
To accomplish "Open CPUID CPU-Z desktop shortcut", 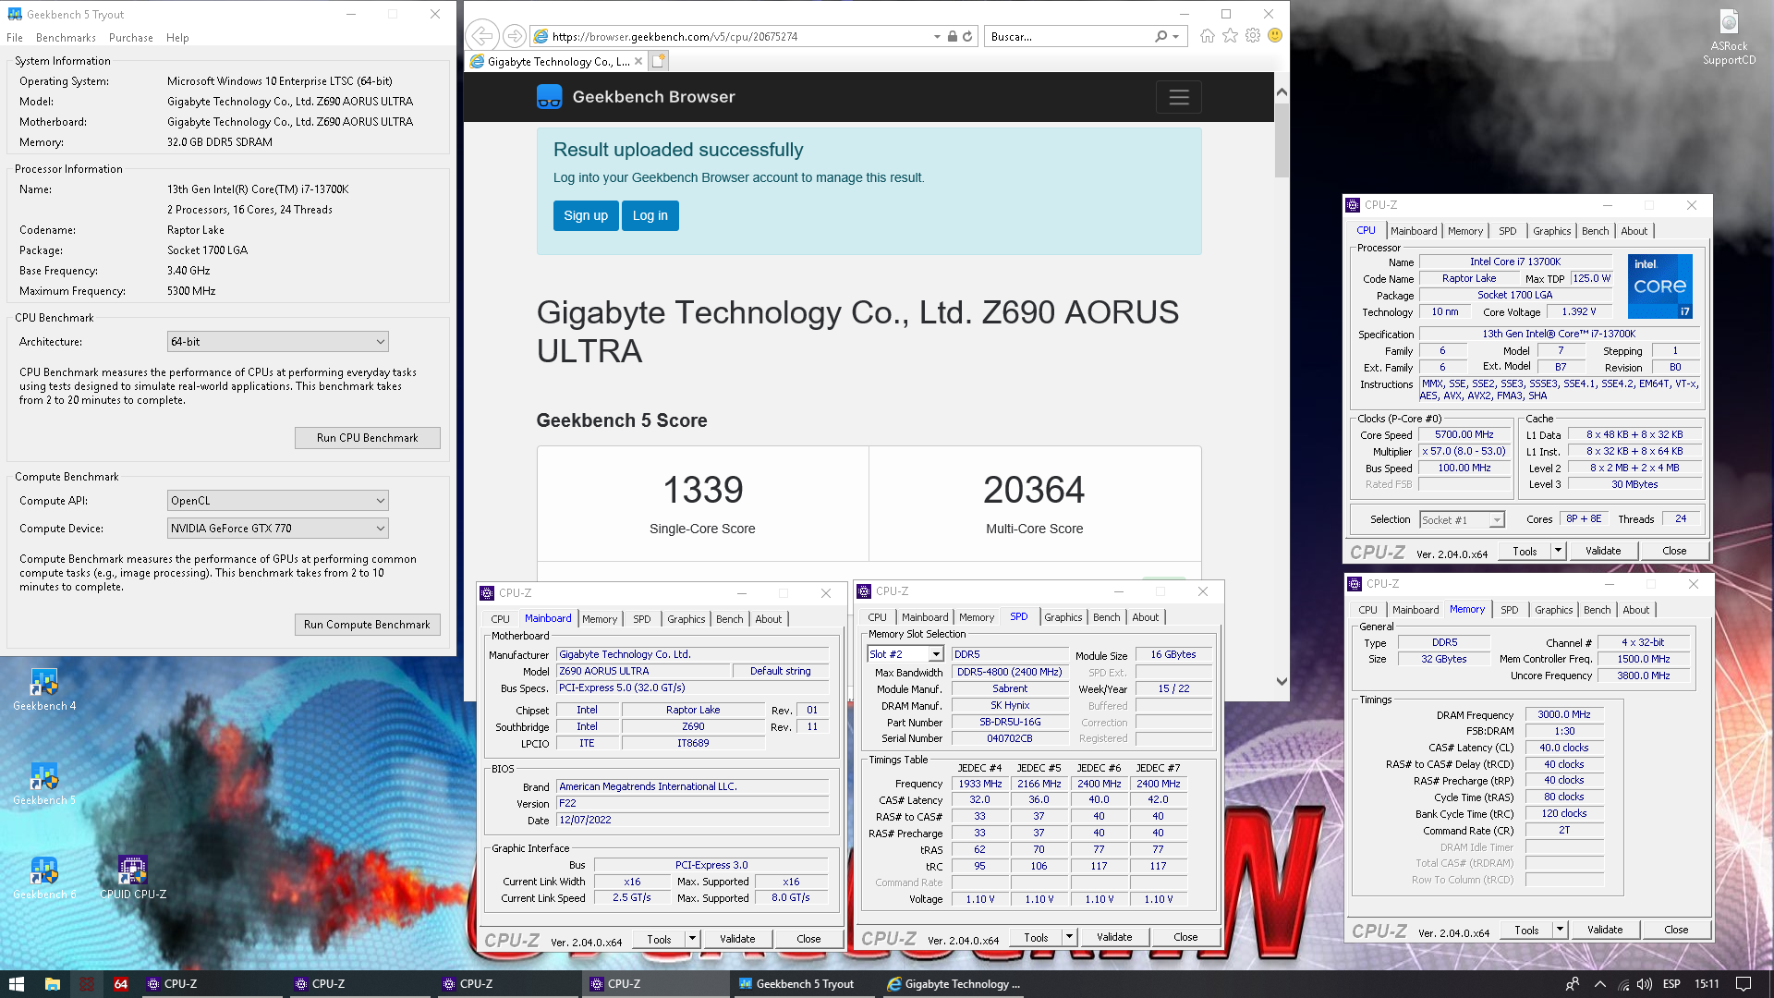I will (x=133, y=878).
